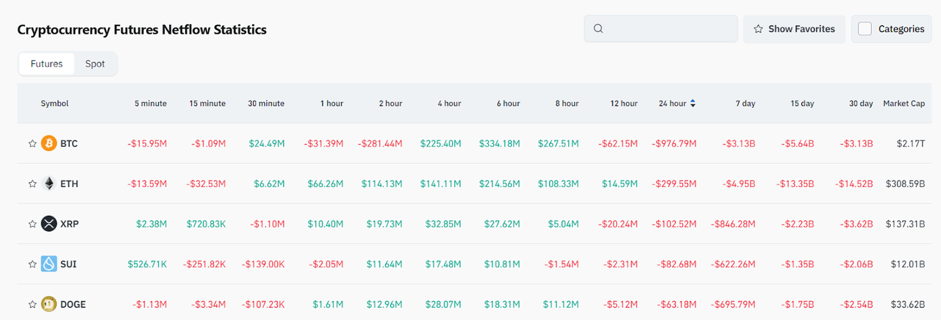
Task: Click the Show Favorites button
Action: tap(794, 29)
